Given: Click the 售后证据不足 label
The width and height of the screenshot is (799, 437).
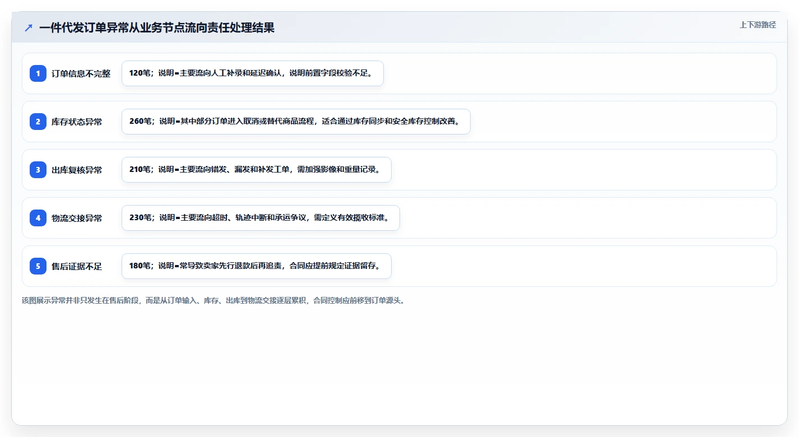Looking at the screenshot, I should coord(77,266).
